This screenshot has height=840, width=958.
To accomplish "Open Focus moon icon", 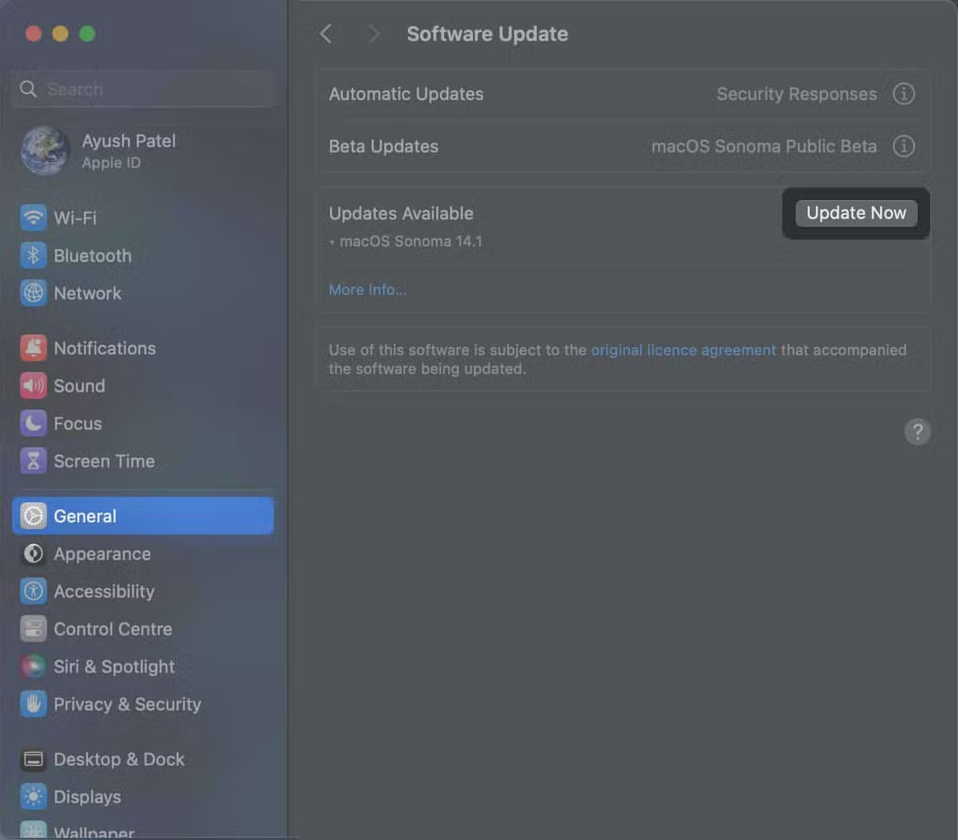I will tap(33, 423).
